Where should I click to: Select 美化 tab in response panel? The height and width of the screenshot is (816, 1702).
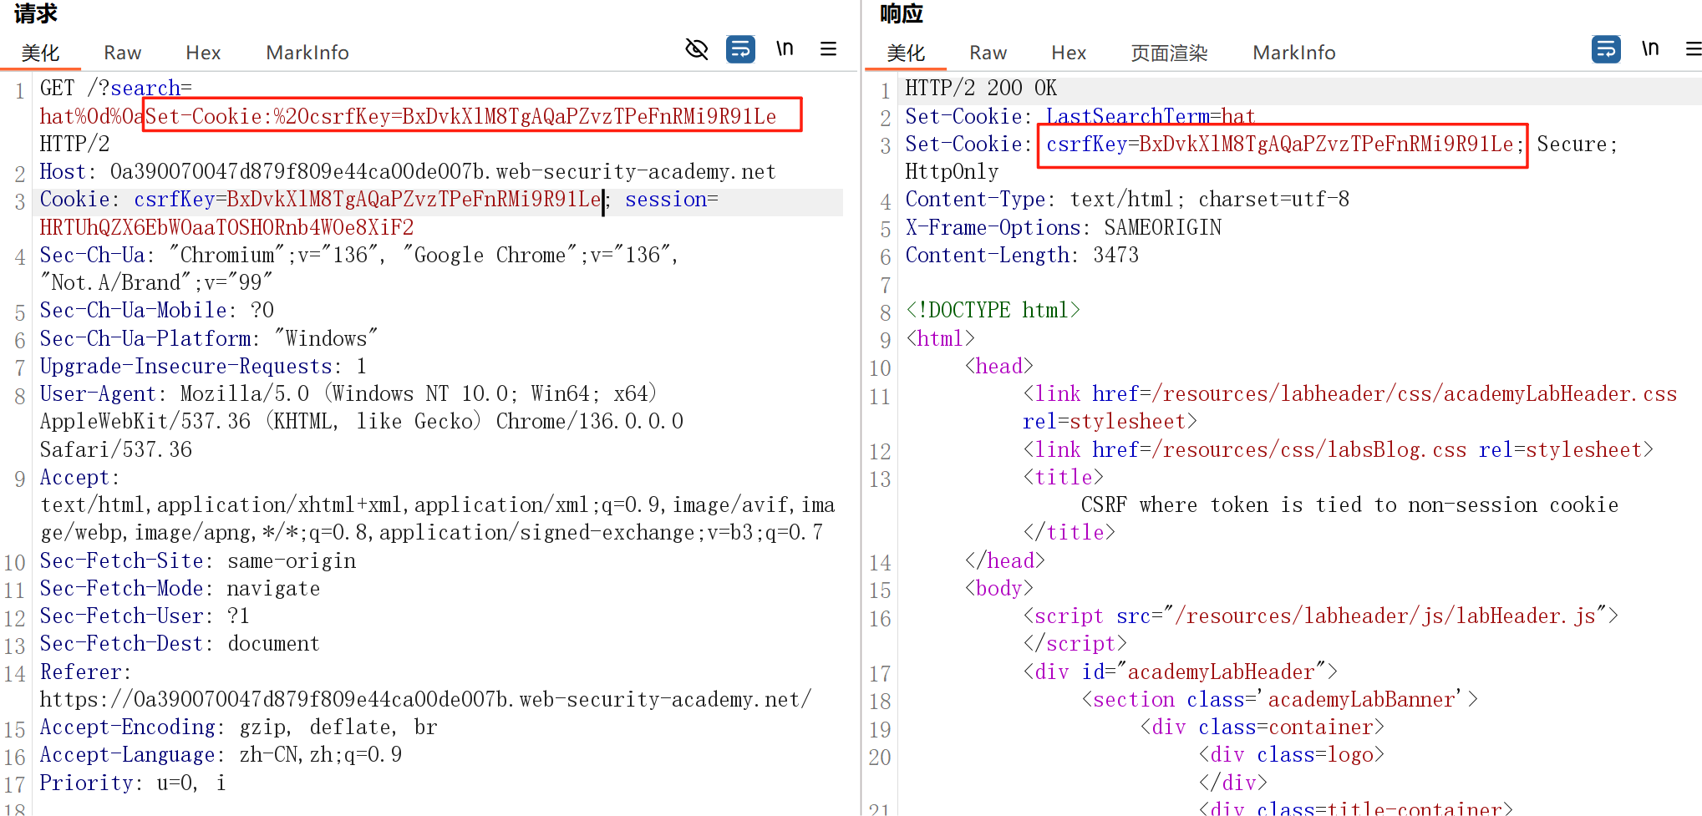point(906,53)
